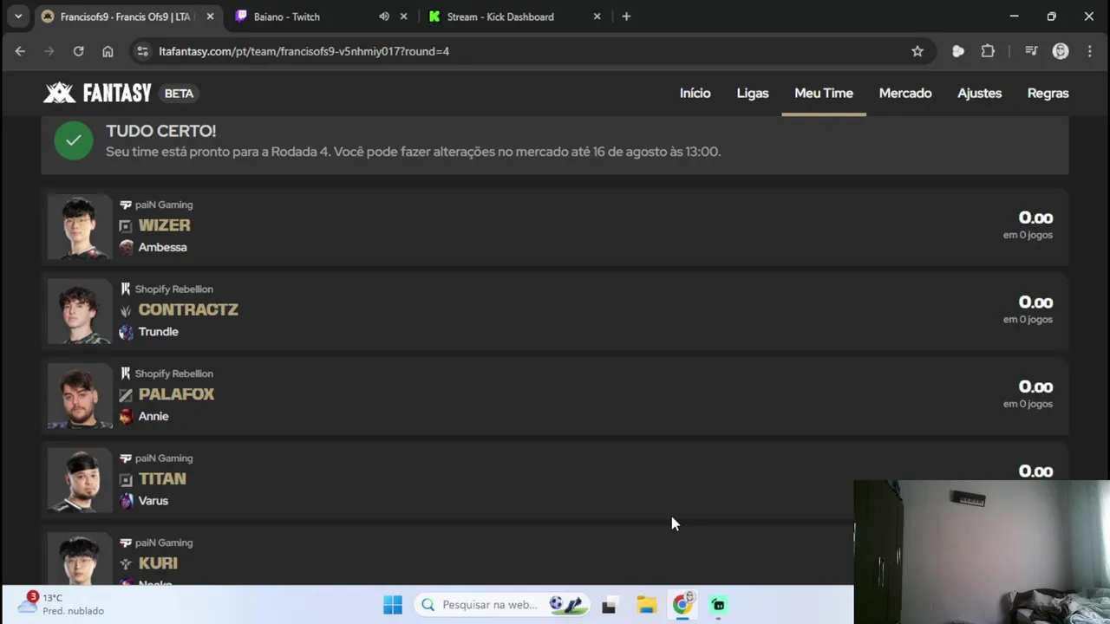Click PALAFOX's player photo
Image resolution: width=1110 pixels, height=624 pixels.
80,396
